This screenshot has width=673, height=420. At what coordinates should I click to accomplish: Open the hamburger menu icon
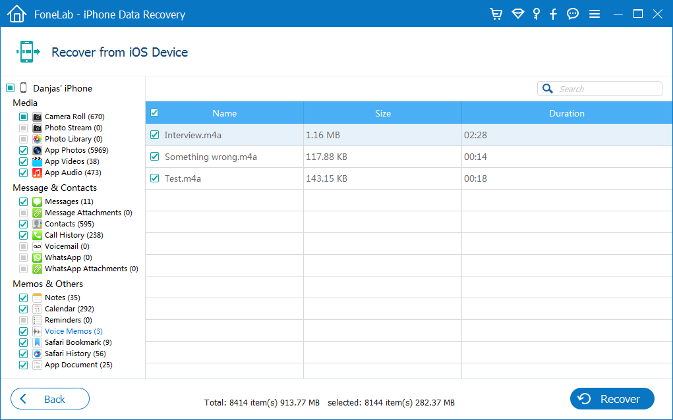pos(594,14)
